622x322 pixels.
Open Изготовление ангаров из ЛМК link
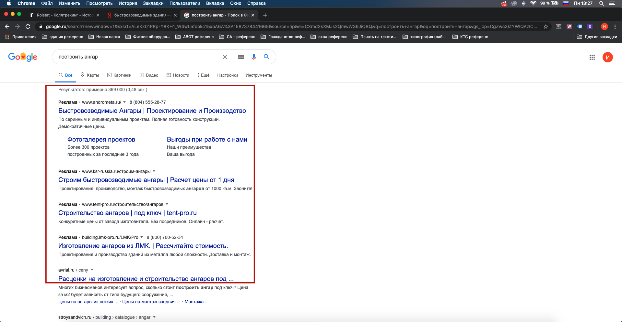143,246
